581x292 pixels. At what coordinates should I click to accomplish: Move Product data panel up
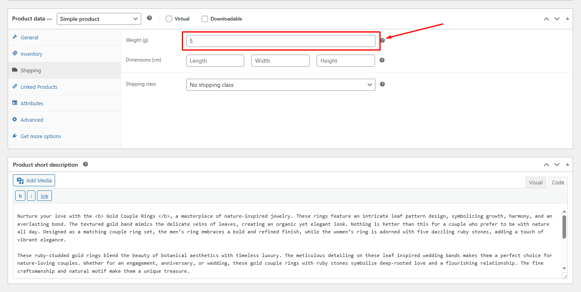click(546, 19)
